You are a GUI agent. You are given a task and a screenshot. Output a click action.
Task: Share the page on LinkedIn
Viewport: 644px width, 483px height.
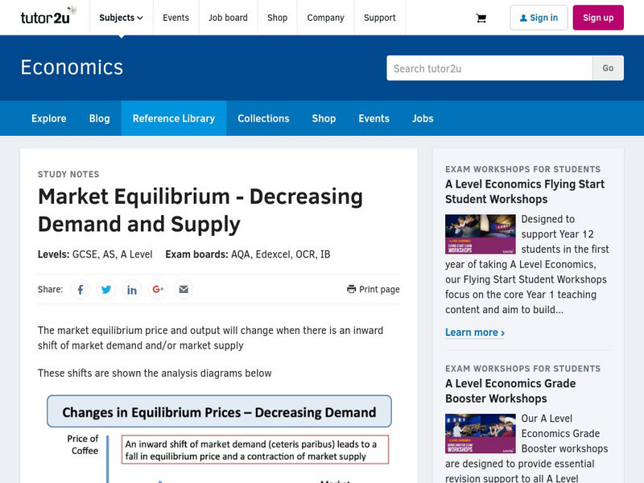(x=132, y=289)
